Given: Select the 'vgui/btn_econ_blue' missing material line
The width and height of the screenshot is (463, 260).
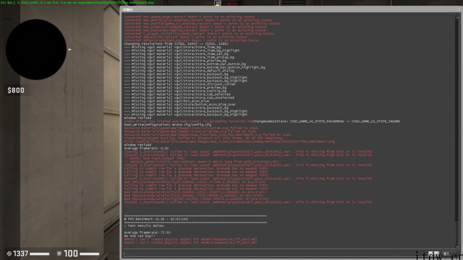Looking at the screenshot, I should coord(166,101).
